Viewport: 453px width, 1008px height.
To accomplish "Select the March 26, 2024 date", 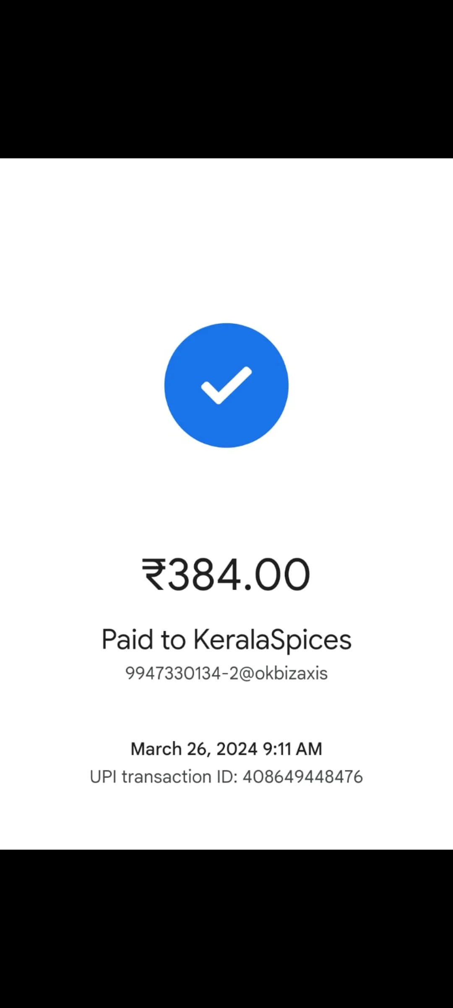I will point(194,749).
